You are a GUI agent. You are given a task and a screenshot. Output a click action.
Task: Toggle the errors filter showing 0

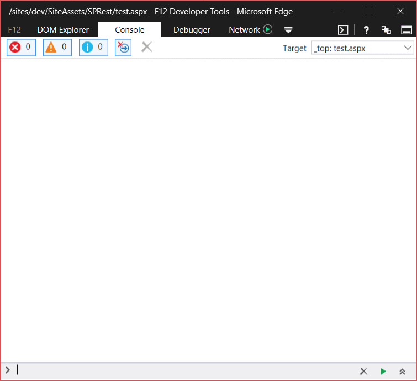[21, 48]
